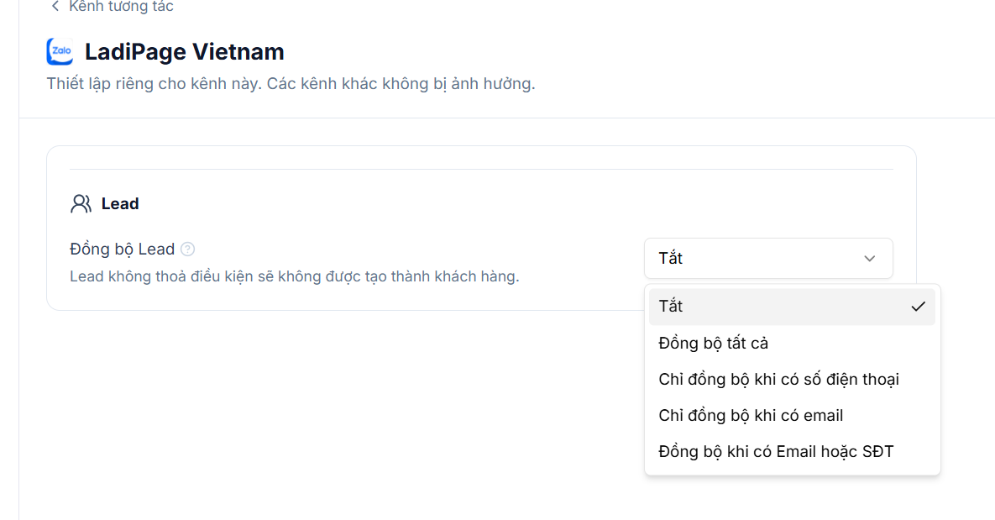This screenshot has height=520, width=995.
Task: Click the Lead section heading
Action: (120, 204)
